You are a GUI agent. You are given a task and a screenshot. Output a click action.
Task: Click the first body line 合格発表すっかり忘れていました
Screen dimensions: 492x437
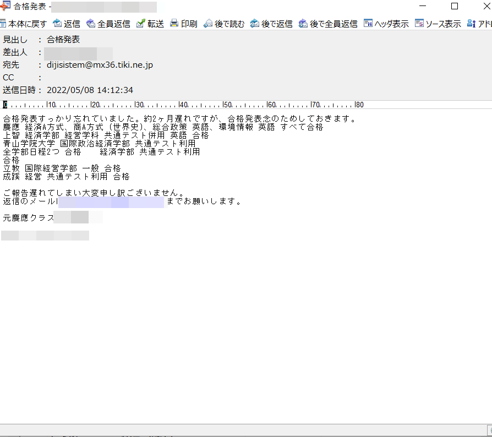pyautogui.click(x=180, y=118)
